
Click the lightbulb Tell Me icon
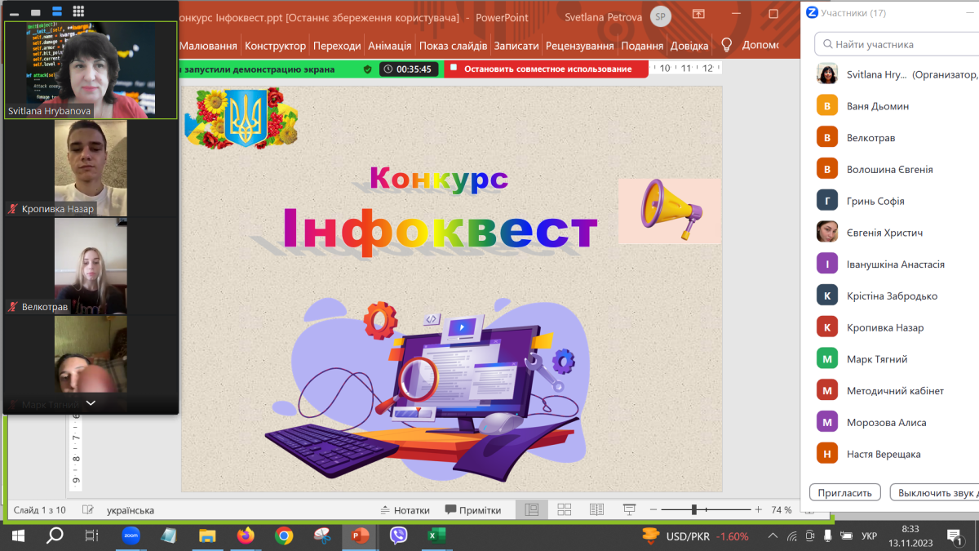coord(726,46)
